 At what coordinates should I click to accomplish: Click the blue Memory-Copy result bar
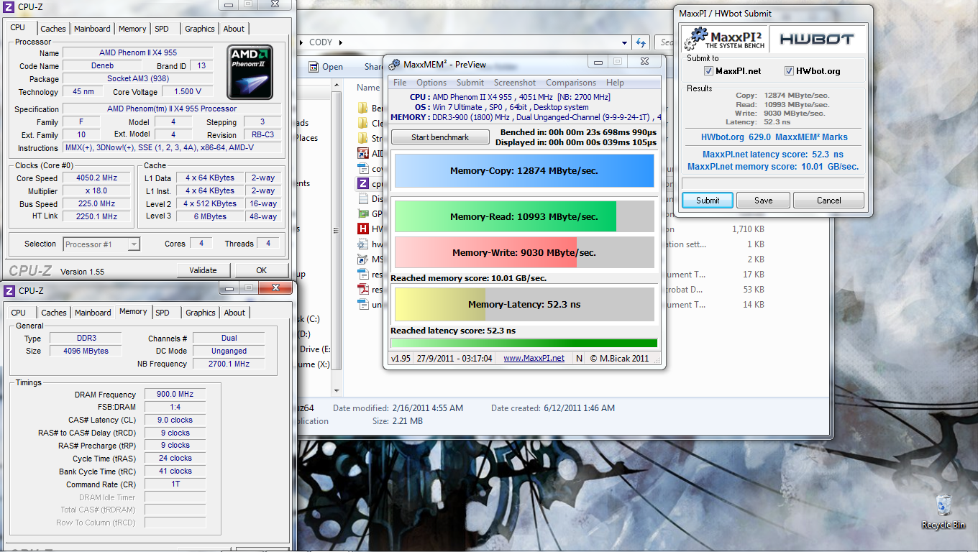[x=524, y=171]
